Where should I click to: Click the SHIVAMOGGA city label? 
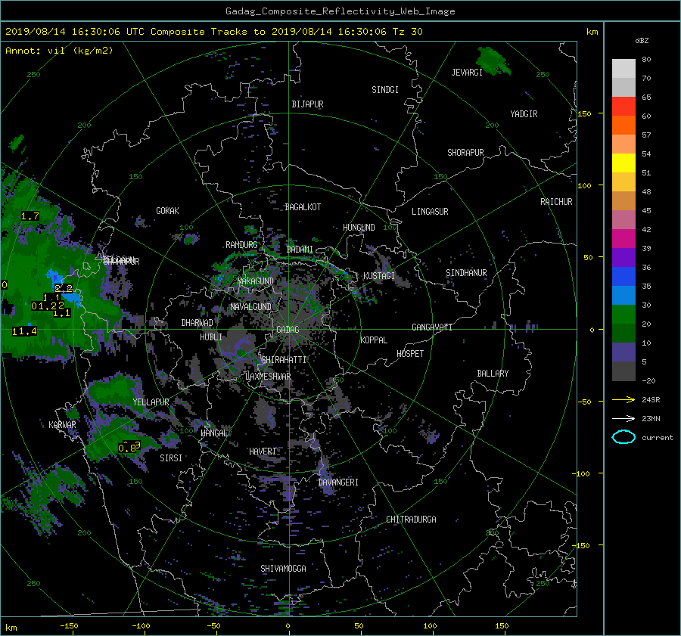point(283,569)
